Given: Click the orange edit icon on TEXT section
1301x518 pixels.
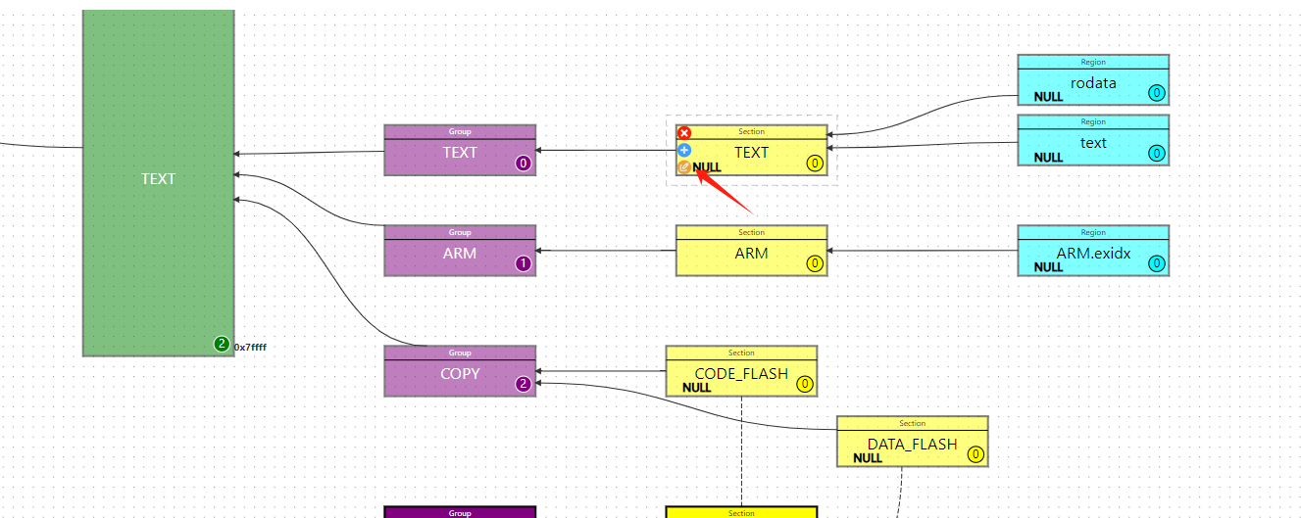Looking at the screenshot, I should [684, 167].
